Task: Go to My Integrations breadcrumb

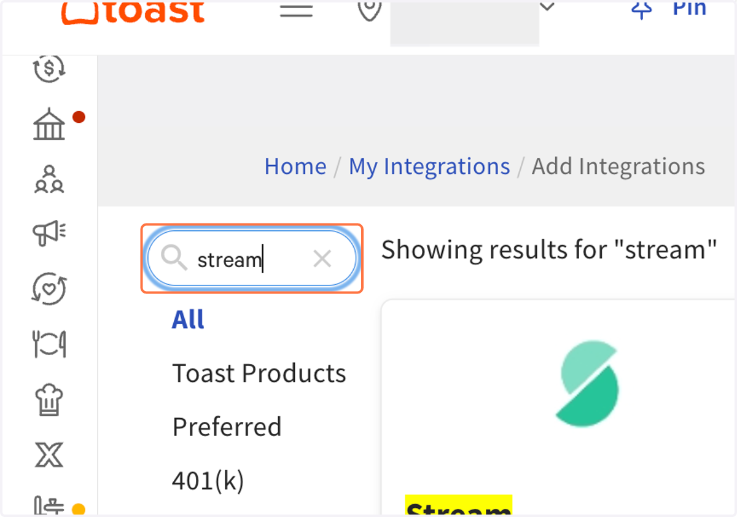Action: pos(429,166)
